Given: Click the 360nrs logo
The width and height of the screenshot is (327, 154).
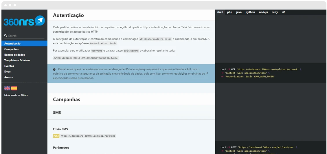Looking at the screenshot, I should (x=24, y=21).
